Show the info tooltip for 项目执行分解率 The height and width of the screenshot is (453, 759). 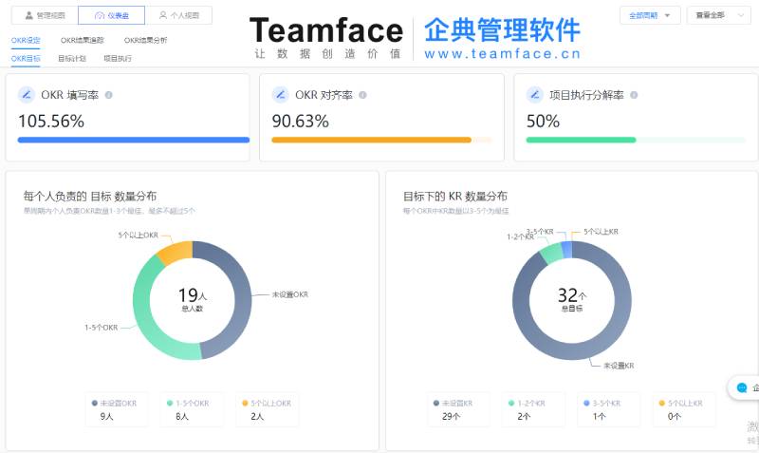click(634, 95)
